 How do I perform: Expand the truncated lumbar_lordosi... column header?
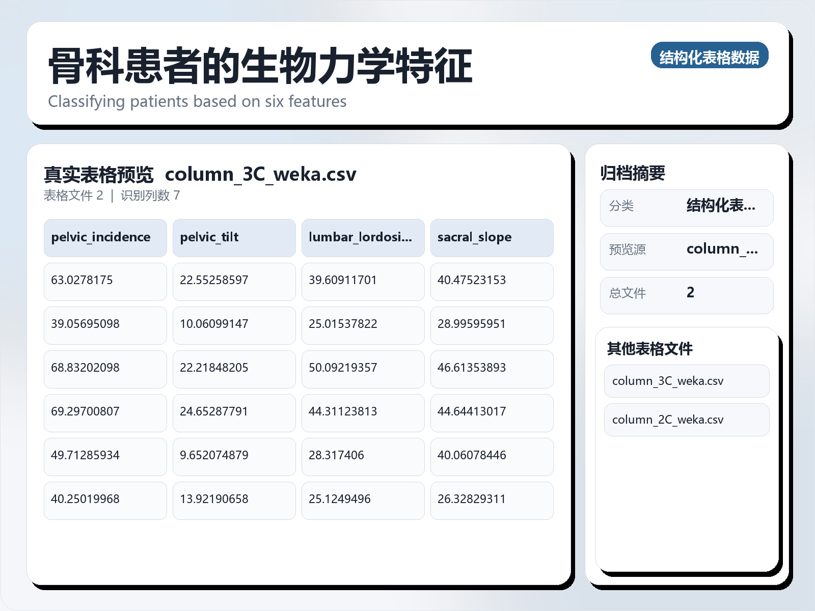pos(363,237)
